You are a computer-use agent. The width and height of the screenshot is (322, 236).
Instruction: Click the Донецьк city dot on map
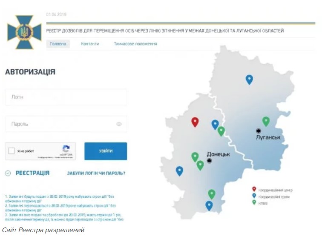point(209,161)
